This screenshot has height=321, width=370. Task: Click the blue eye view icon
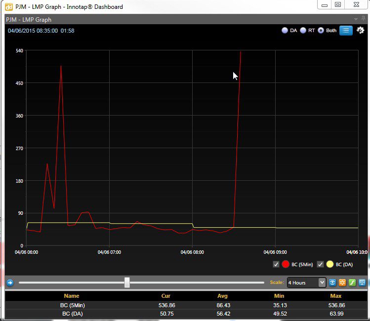pyautogui.click(x=332, y=282)
